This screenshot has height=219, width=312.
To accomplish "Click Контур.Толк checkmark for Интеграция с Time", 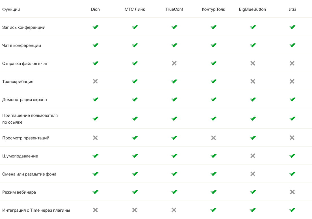I will (x=213, y=210).
